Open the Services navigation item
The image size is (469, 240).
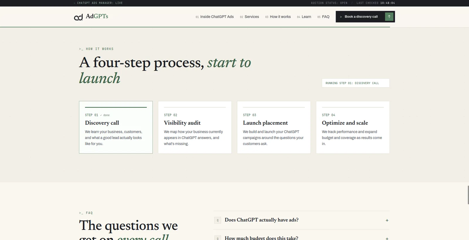(249, 17)
